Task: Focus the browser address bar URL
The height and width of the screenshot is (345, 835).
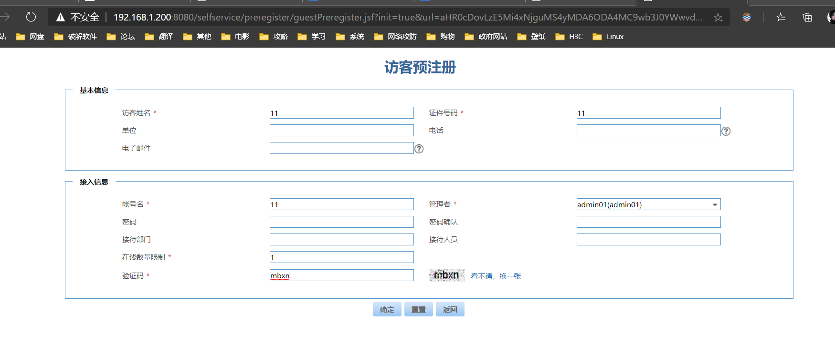Action: tap(408, 18)
